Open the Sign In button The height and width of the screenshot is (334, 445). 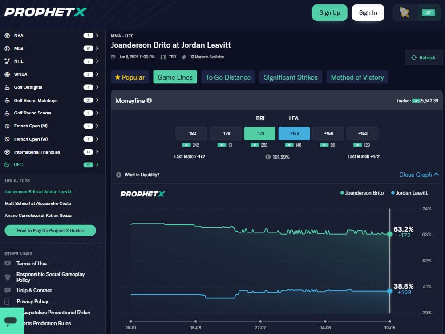368,13
